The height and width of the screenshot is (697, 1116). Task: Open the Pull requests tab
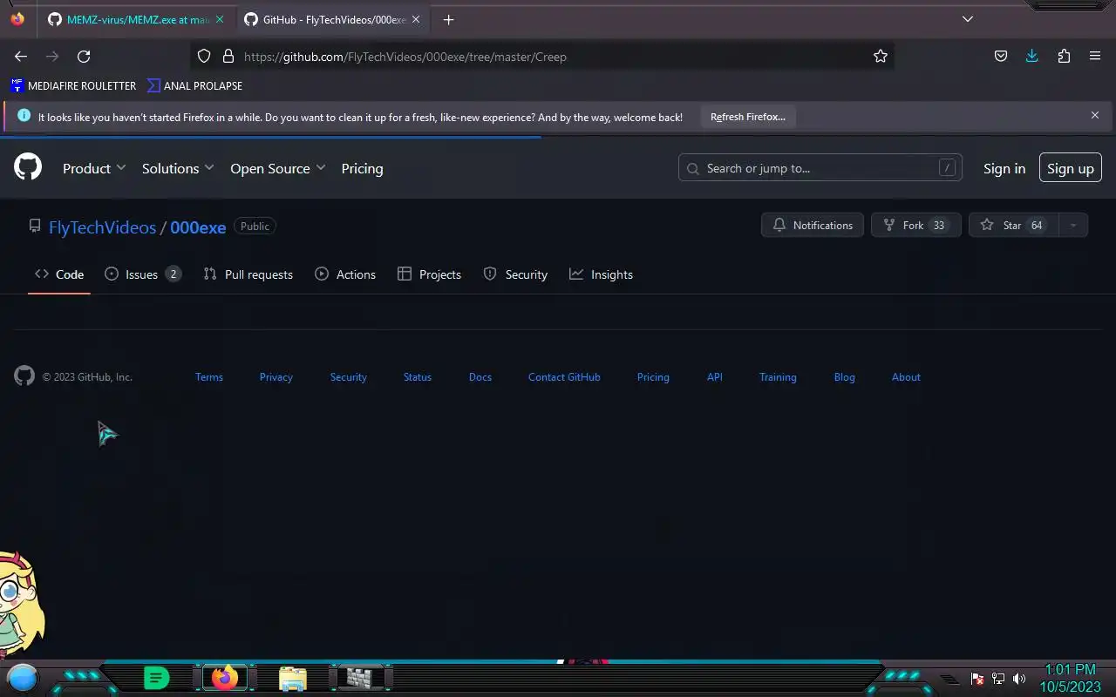[248, 274]
